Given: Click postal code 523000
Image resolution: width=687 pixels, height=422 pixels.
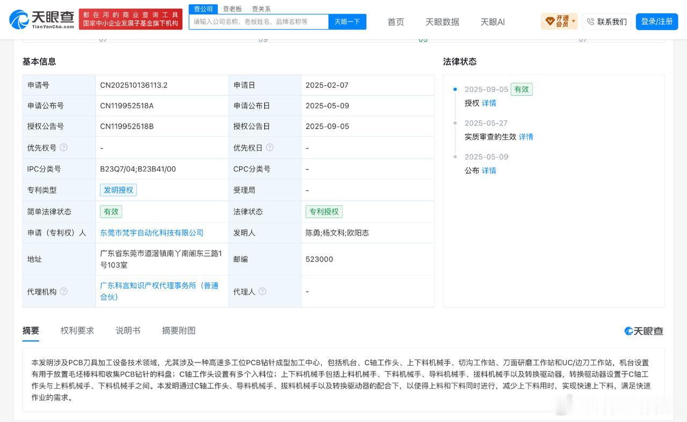Looking at the screenshot, I should [319, 259].
